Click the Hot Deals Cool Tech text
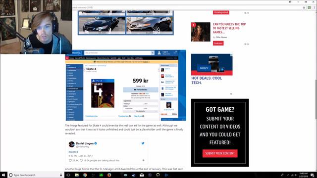The width and height of the screenshot is (317, 178). (x=207, y=80)
